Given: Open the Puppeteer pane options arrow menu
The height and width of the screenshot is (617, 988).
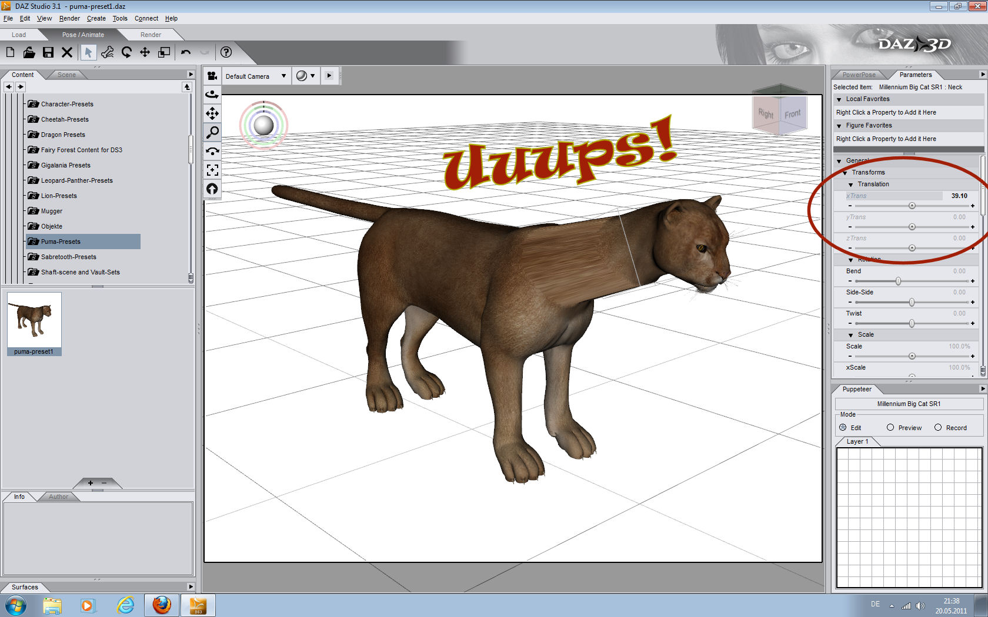Looking at the screenshot, I should tap(982, 389).
